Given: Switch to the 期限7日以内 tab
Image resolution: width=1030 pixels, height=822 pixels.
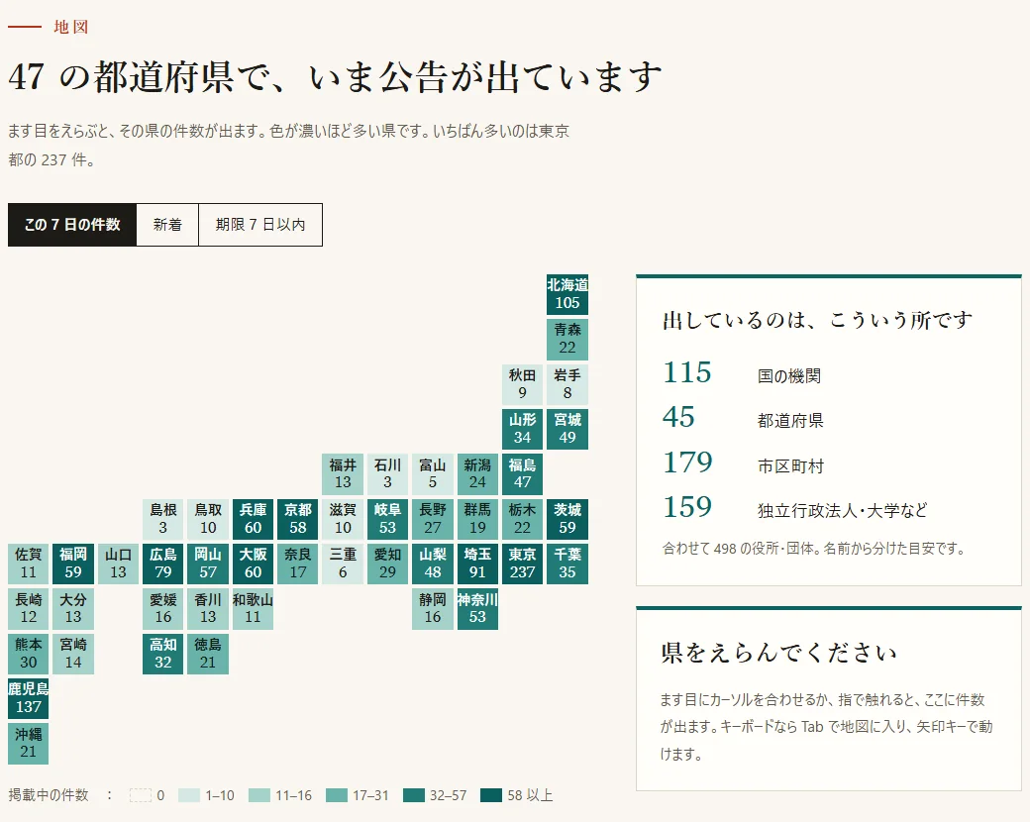Looking at the screenshot, I should point(260,225).
